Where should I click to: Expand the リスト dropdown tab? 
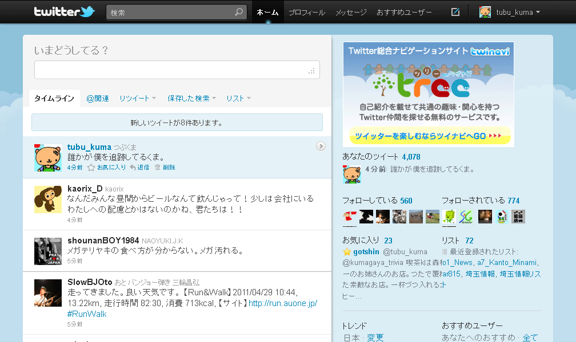click(238, 98)
